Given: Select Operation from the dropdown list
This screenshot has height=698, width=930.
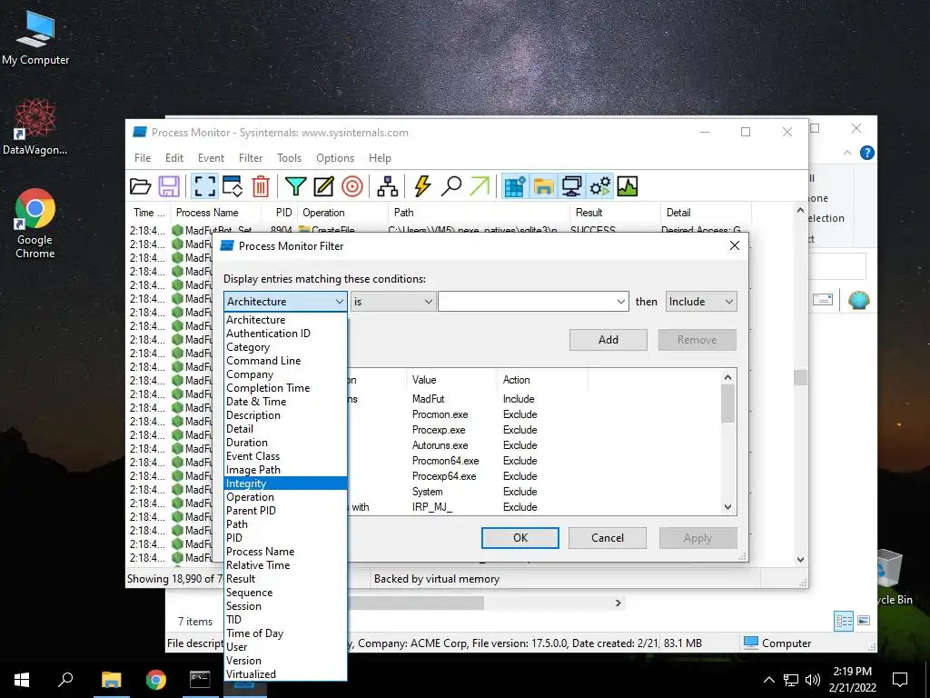Looking at the screenshot, I should pos(285,497).
